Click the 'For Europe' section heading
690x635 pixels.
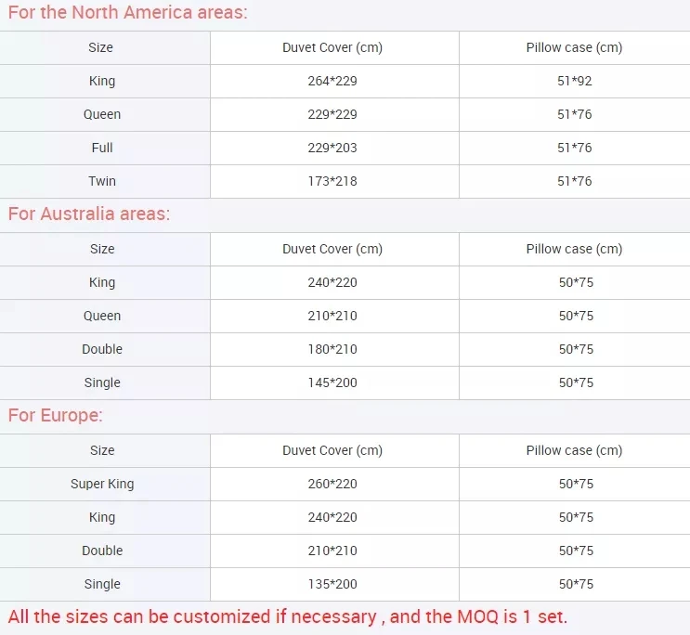56,415
